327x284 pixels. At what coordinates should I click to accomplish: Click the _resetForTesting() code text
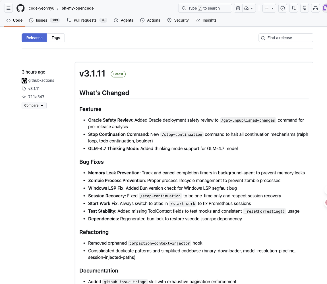coord(265,211)
